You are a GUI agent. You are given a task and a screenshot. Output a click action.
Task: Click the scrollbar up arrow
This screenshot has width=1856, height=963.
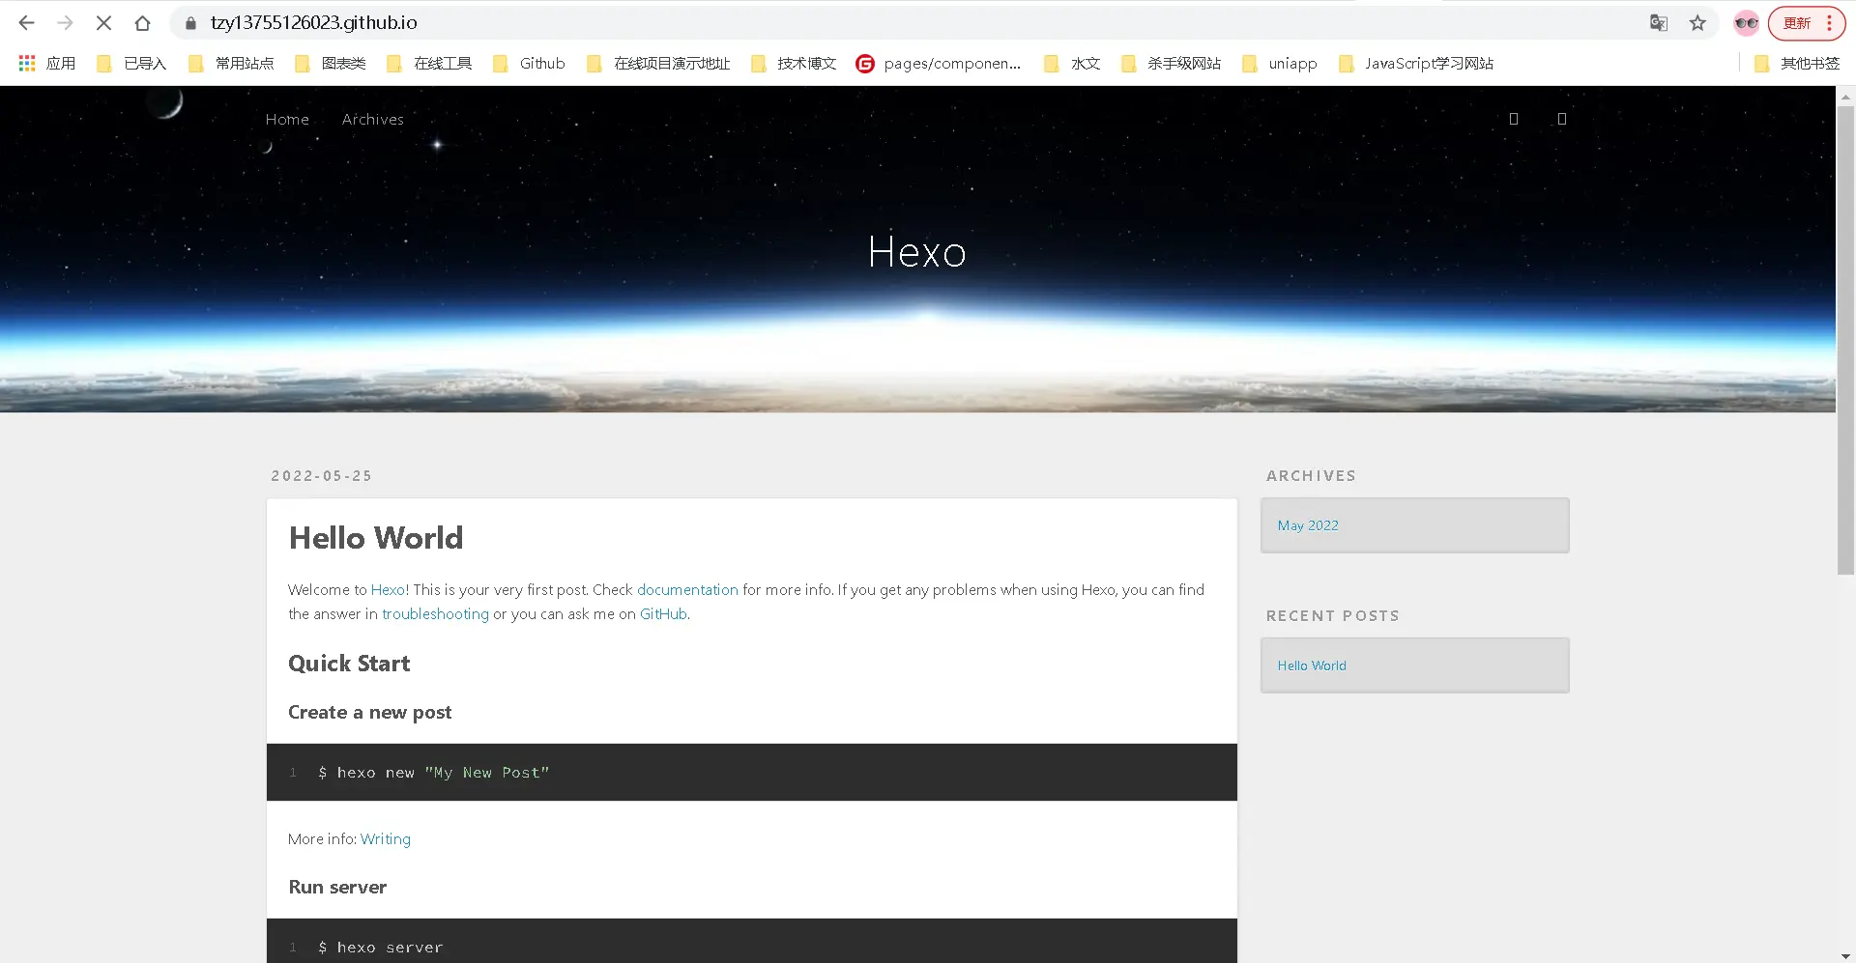(1845, 96)
